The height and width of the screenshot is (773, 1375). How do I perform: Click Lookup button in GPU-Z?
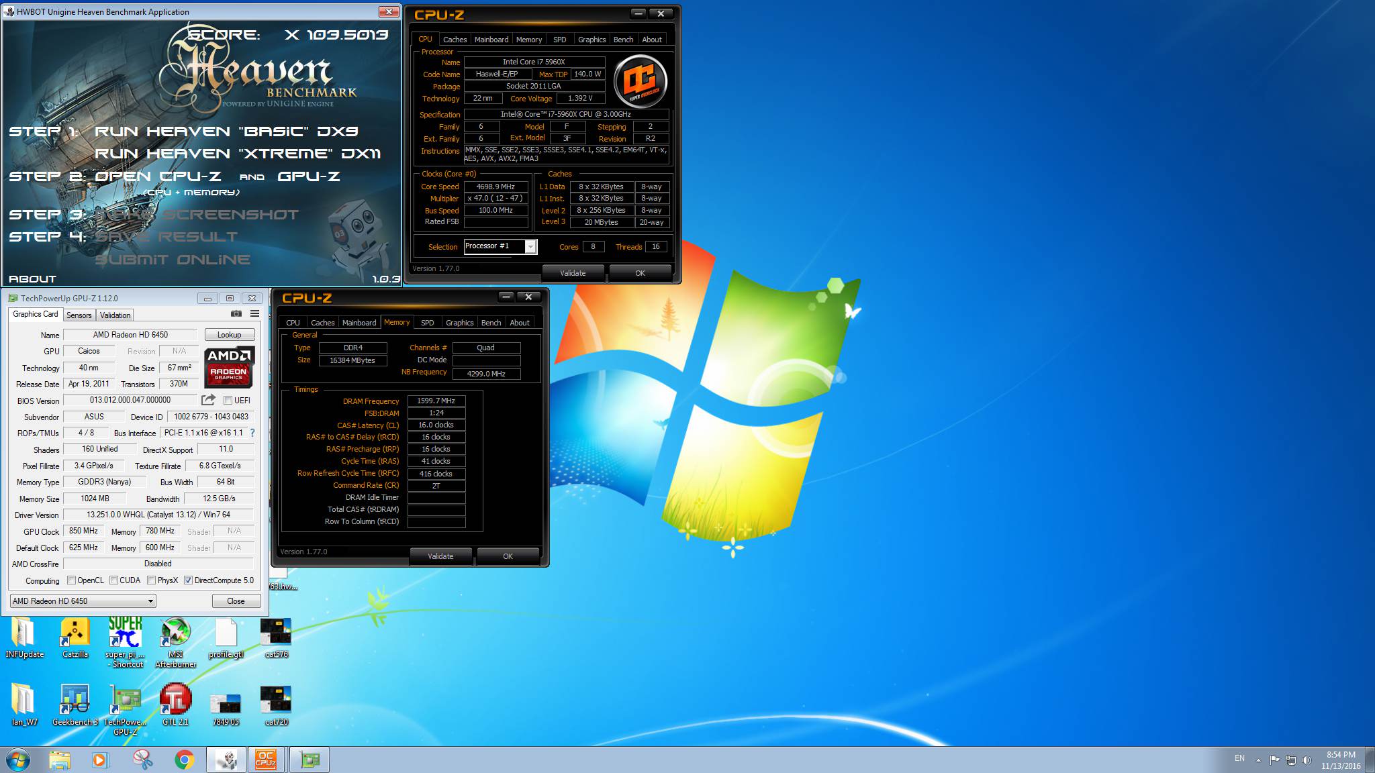coord(229,334)
